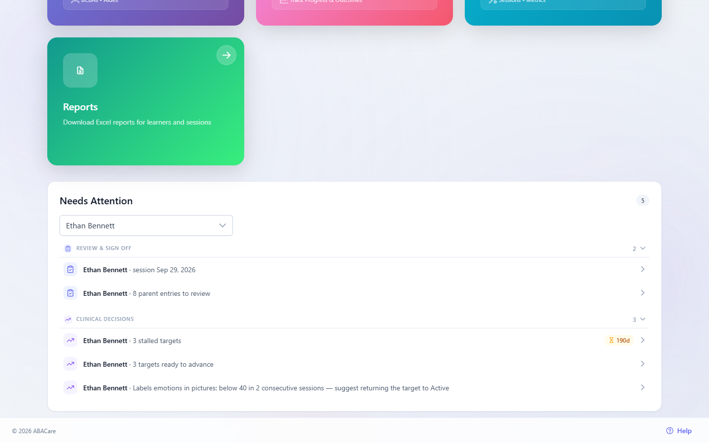Open the Reports card arrow button
709x443 pixels.
tap(226, 55)
